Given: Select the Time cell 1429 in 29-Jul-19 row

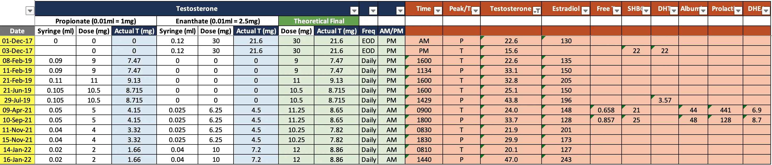Looking at the screenshot, I should click(x=424, y=100).
